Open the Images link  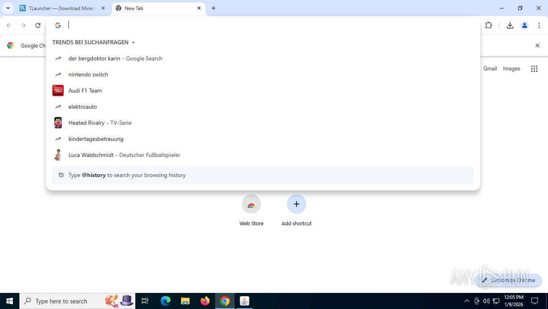(x=511, y=69)
